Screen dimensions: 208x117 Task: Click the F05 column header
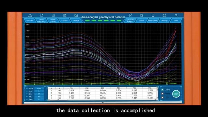pyautogui.click(x=134, y=88)
